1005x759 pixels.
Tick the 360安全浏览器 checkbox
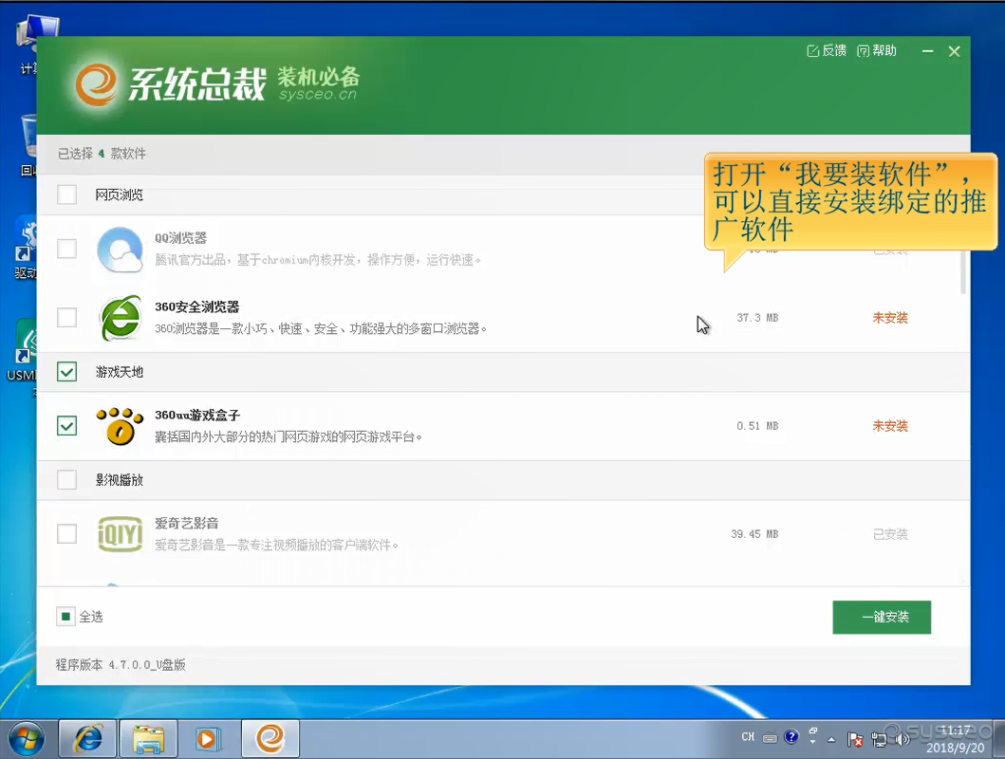(66, 317)
